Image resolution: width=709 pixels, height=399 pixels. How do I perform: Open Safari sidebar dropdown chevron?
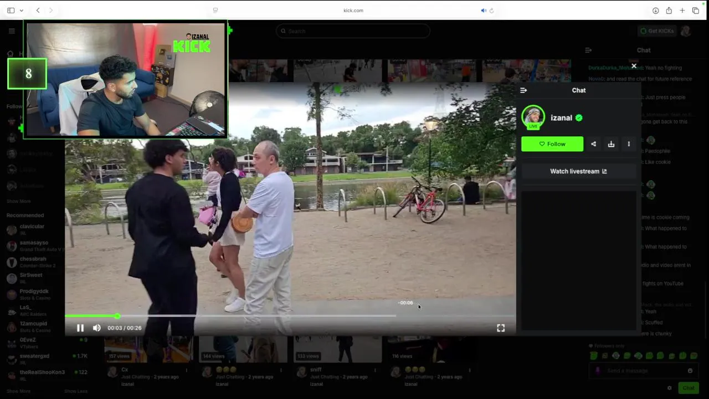(x=22, y=11)
